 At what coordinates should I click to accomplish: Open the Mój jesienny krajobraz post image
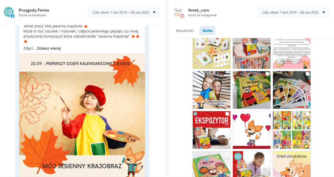[82, 115]
